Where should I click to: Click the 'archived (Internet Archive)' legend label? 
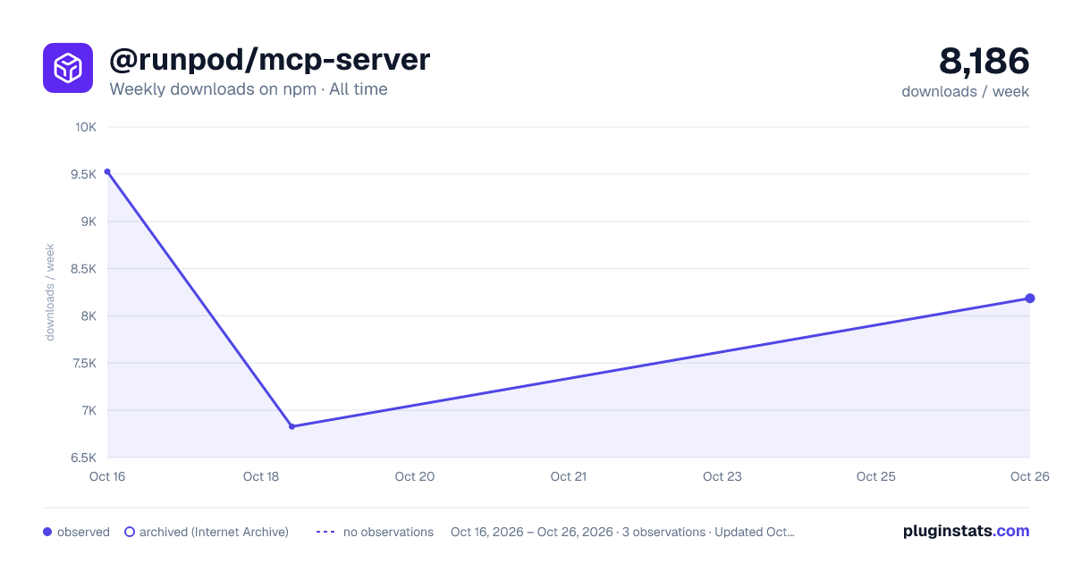(x=214, y=532)
